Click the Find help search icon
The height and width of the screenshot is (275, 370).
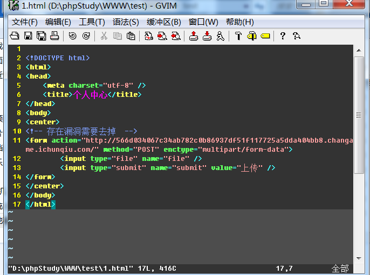pos(297,36)
